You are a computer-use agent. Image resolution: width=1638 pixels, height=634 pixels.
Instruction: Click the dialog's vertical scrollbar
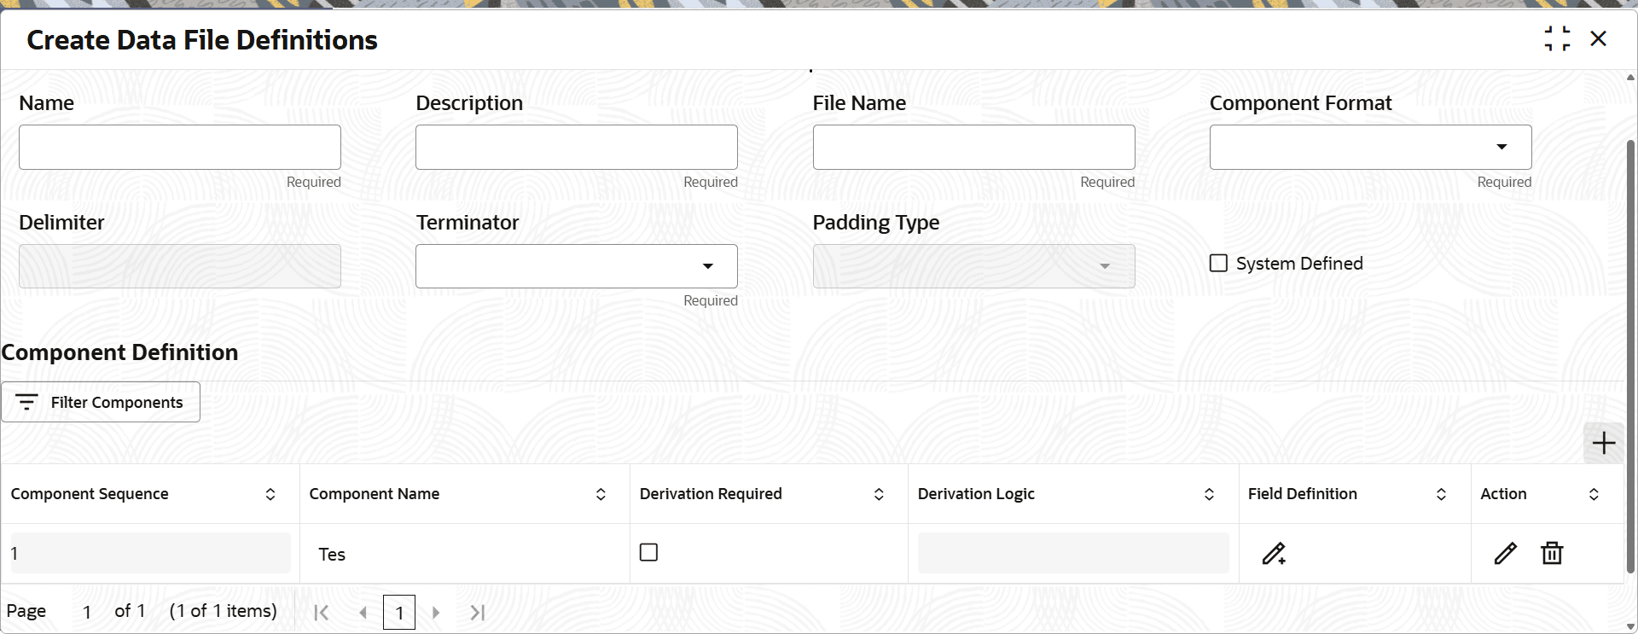click(1630, 356)
